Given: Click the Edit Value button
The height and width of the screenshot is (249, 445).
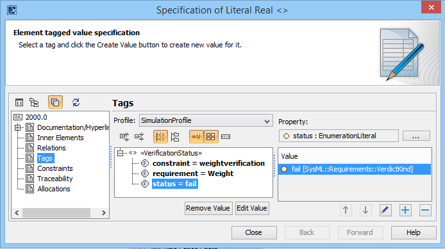Looking at the screenshot, I should coord(252,208).
